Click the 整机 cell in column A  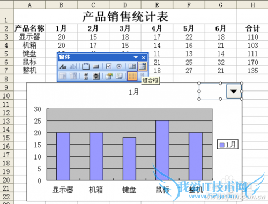[x=29, y=71]
